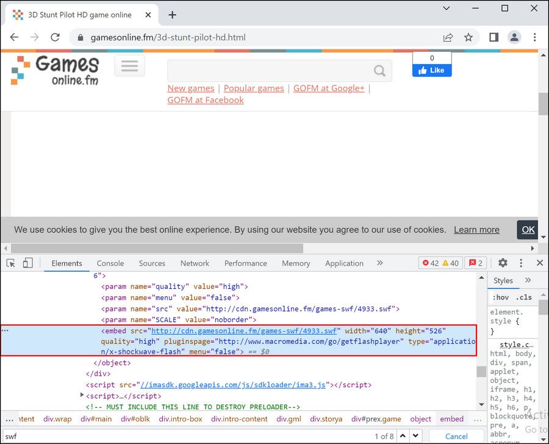
Task: Click the share page icon in address bar
Action: [448, 37]
